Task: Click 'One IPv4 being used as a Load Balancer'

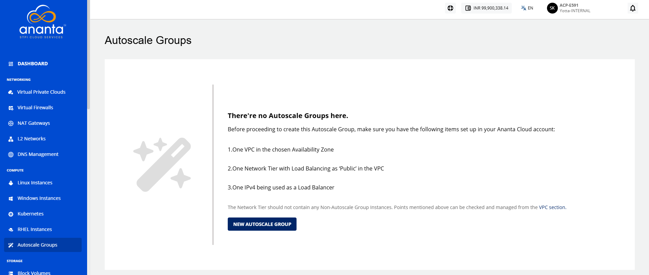Action: point(283,187)
